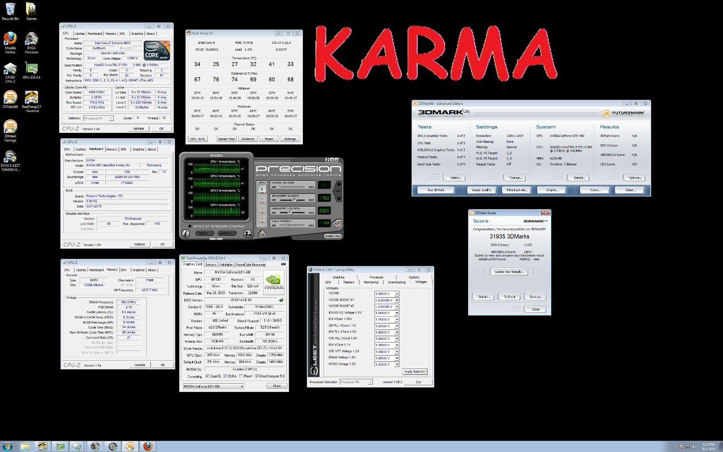The height and width of the screenshot is (452, 723).
Task: Click Apply Selection in E-LEET
Action: (415, 372)
